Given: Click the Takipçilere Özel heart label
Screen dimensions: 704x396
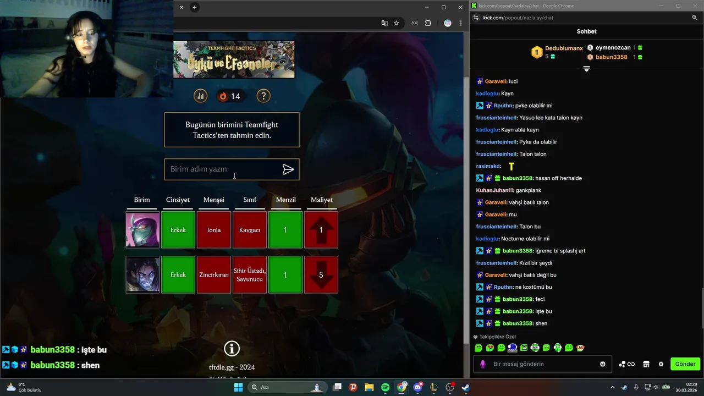Looking at the screenshot, I should 494,337.
